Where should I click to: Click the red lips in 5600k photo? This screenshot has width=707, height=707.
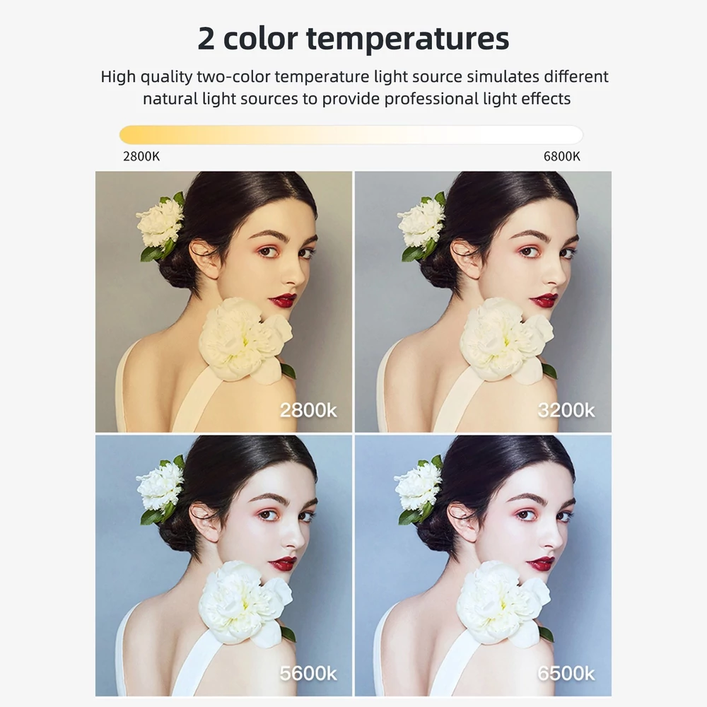pos(284,563)
